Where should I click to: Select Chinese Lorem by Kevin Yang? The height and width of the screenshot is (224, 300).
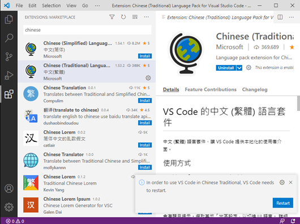point(87,183)
